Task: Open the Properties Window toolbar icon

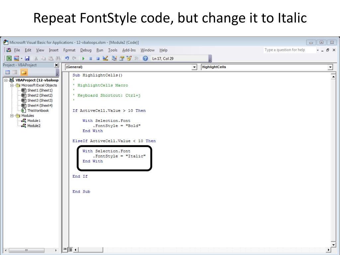Action: pos(122,58)
